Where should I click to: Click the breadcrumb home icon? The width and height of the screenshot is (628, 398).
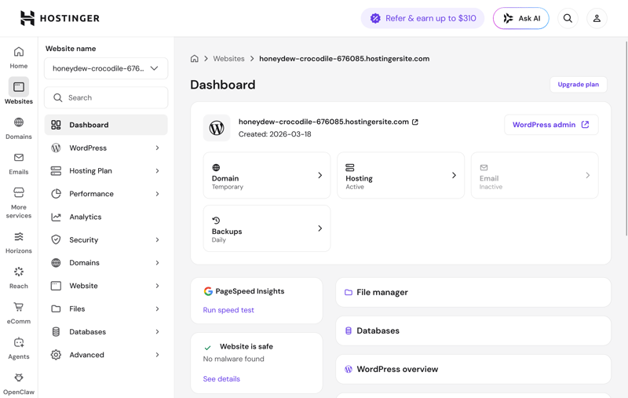[194, 58]
